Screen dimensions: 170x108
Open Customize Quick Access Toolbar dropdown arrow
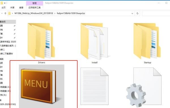(5, 3)
